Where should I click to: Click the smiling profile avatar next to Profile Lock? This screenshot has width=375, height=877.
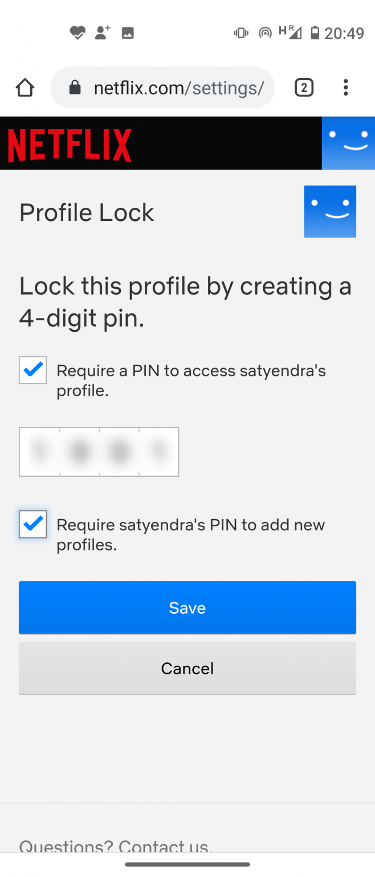coord(329,211)
